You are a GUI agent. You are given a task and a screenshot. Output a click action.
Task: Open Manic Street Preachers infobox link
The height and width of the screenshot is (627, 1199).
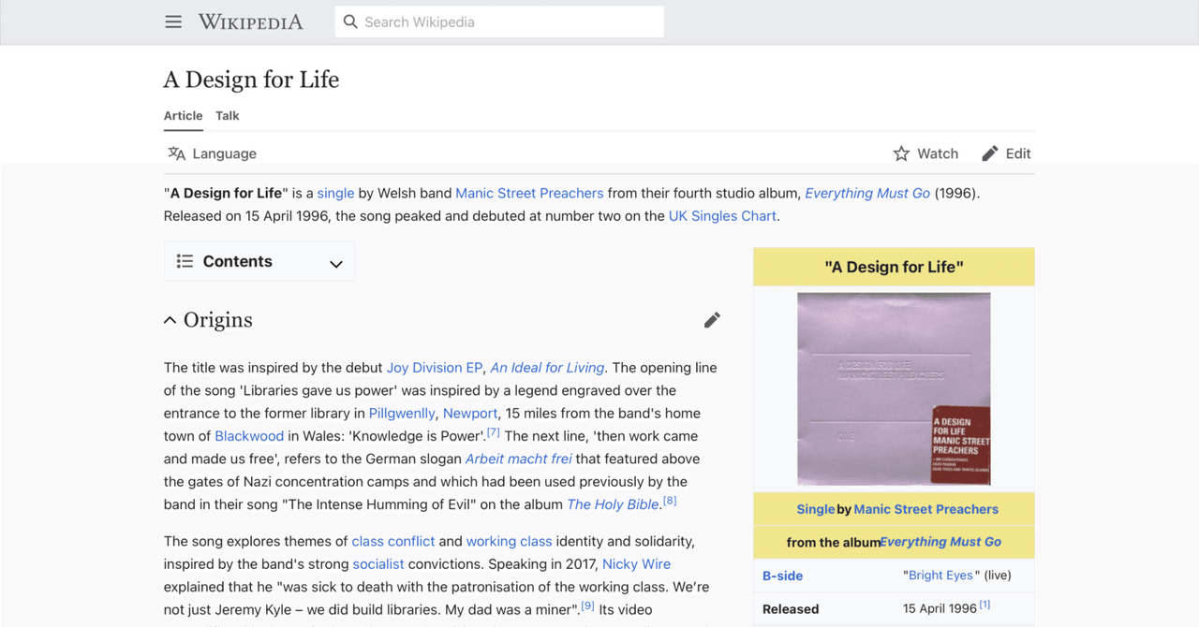925,509
